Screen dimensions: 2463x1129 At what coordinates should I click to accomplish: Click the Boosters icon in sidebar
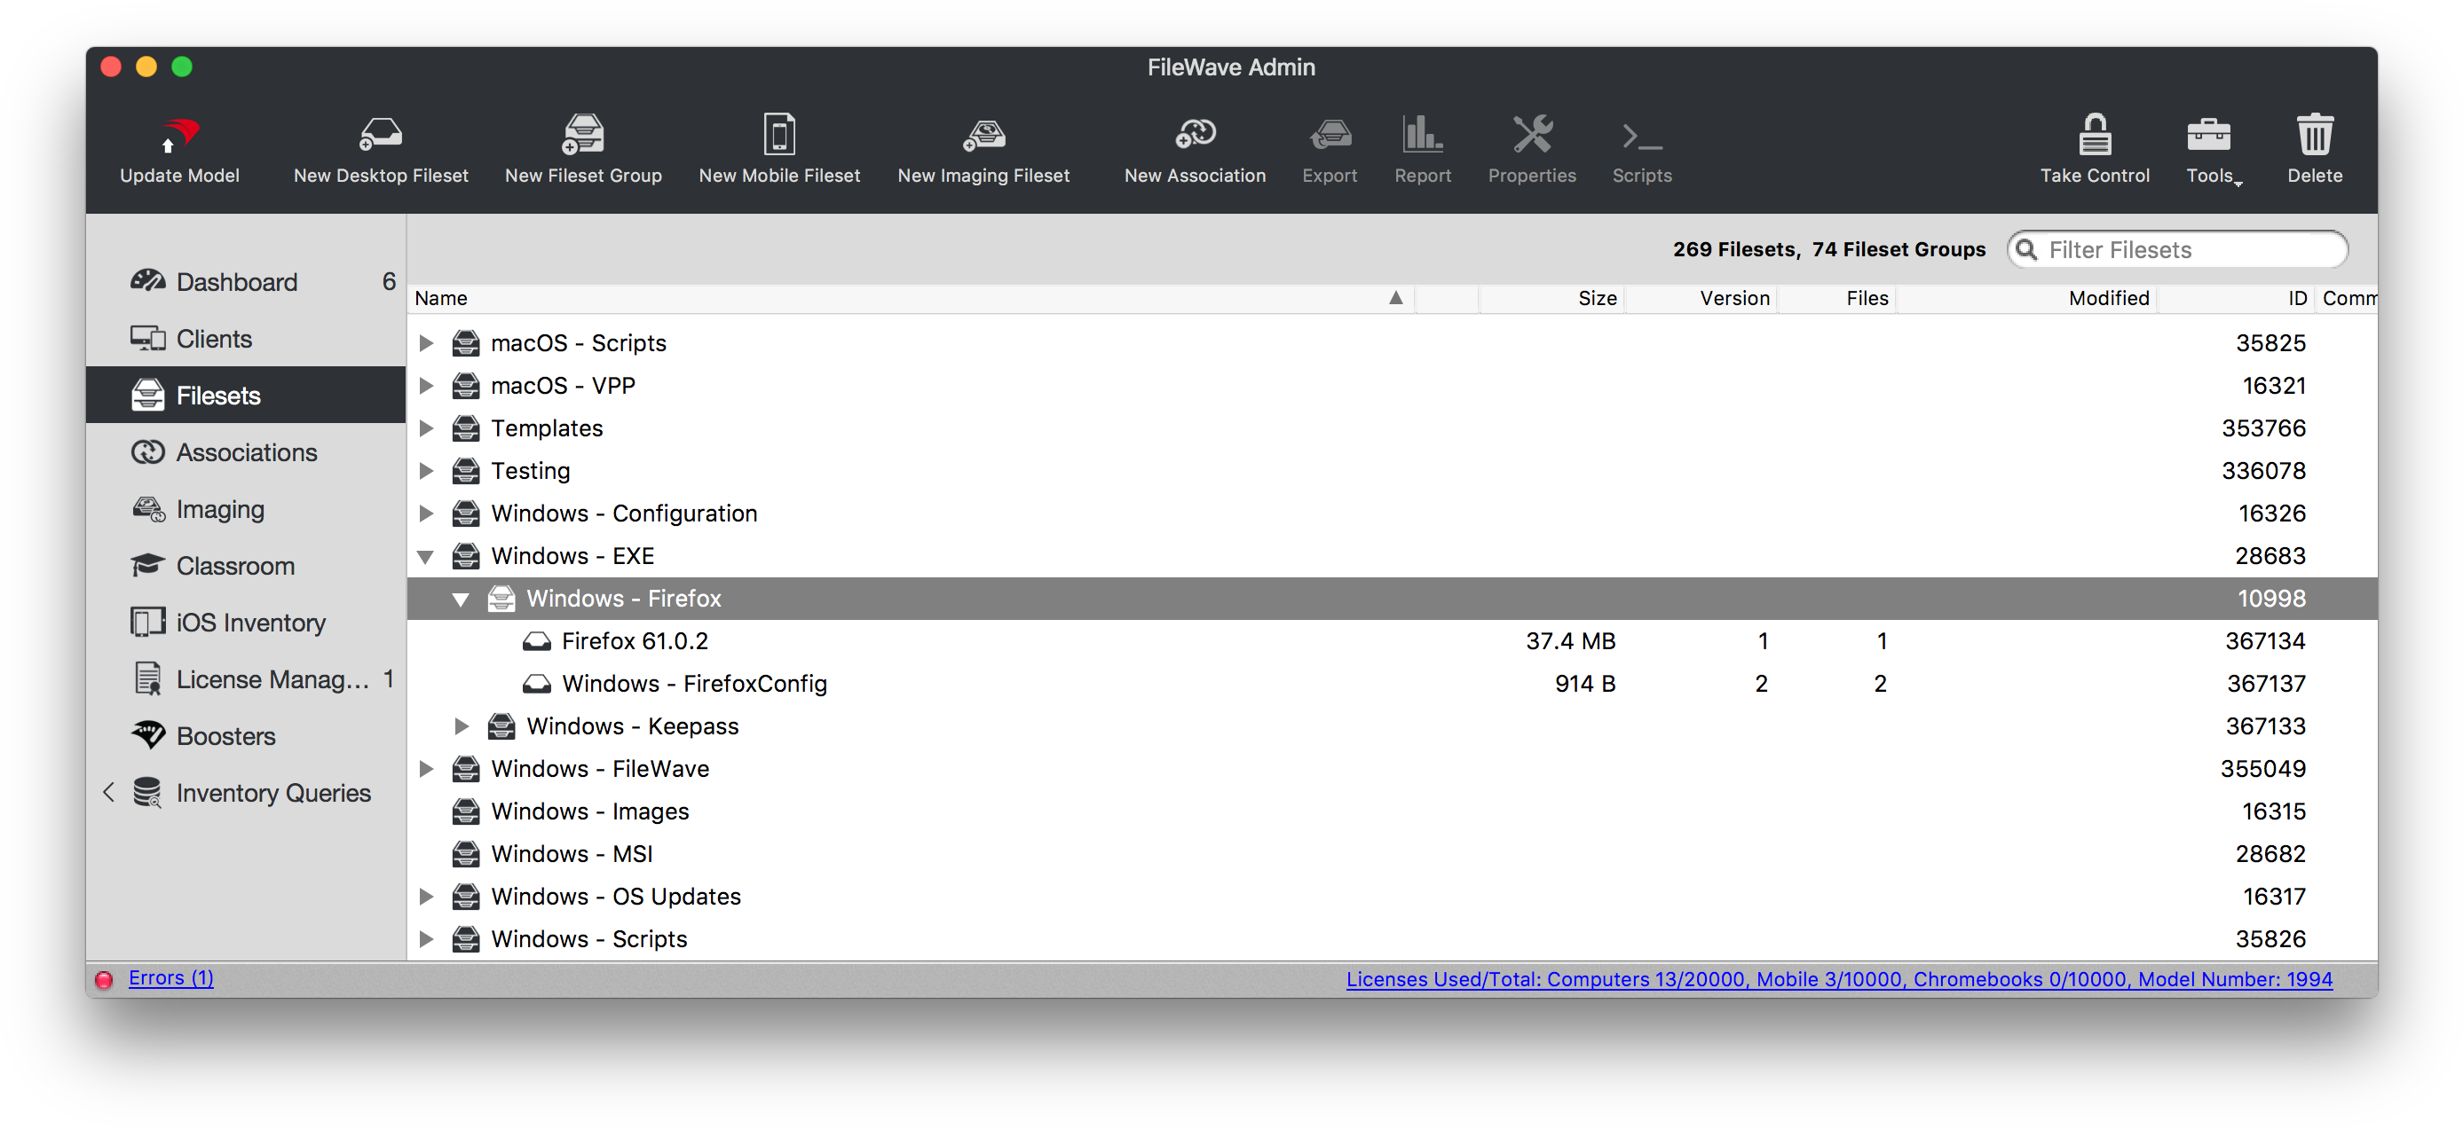(x=148, y=735)
